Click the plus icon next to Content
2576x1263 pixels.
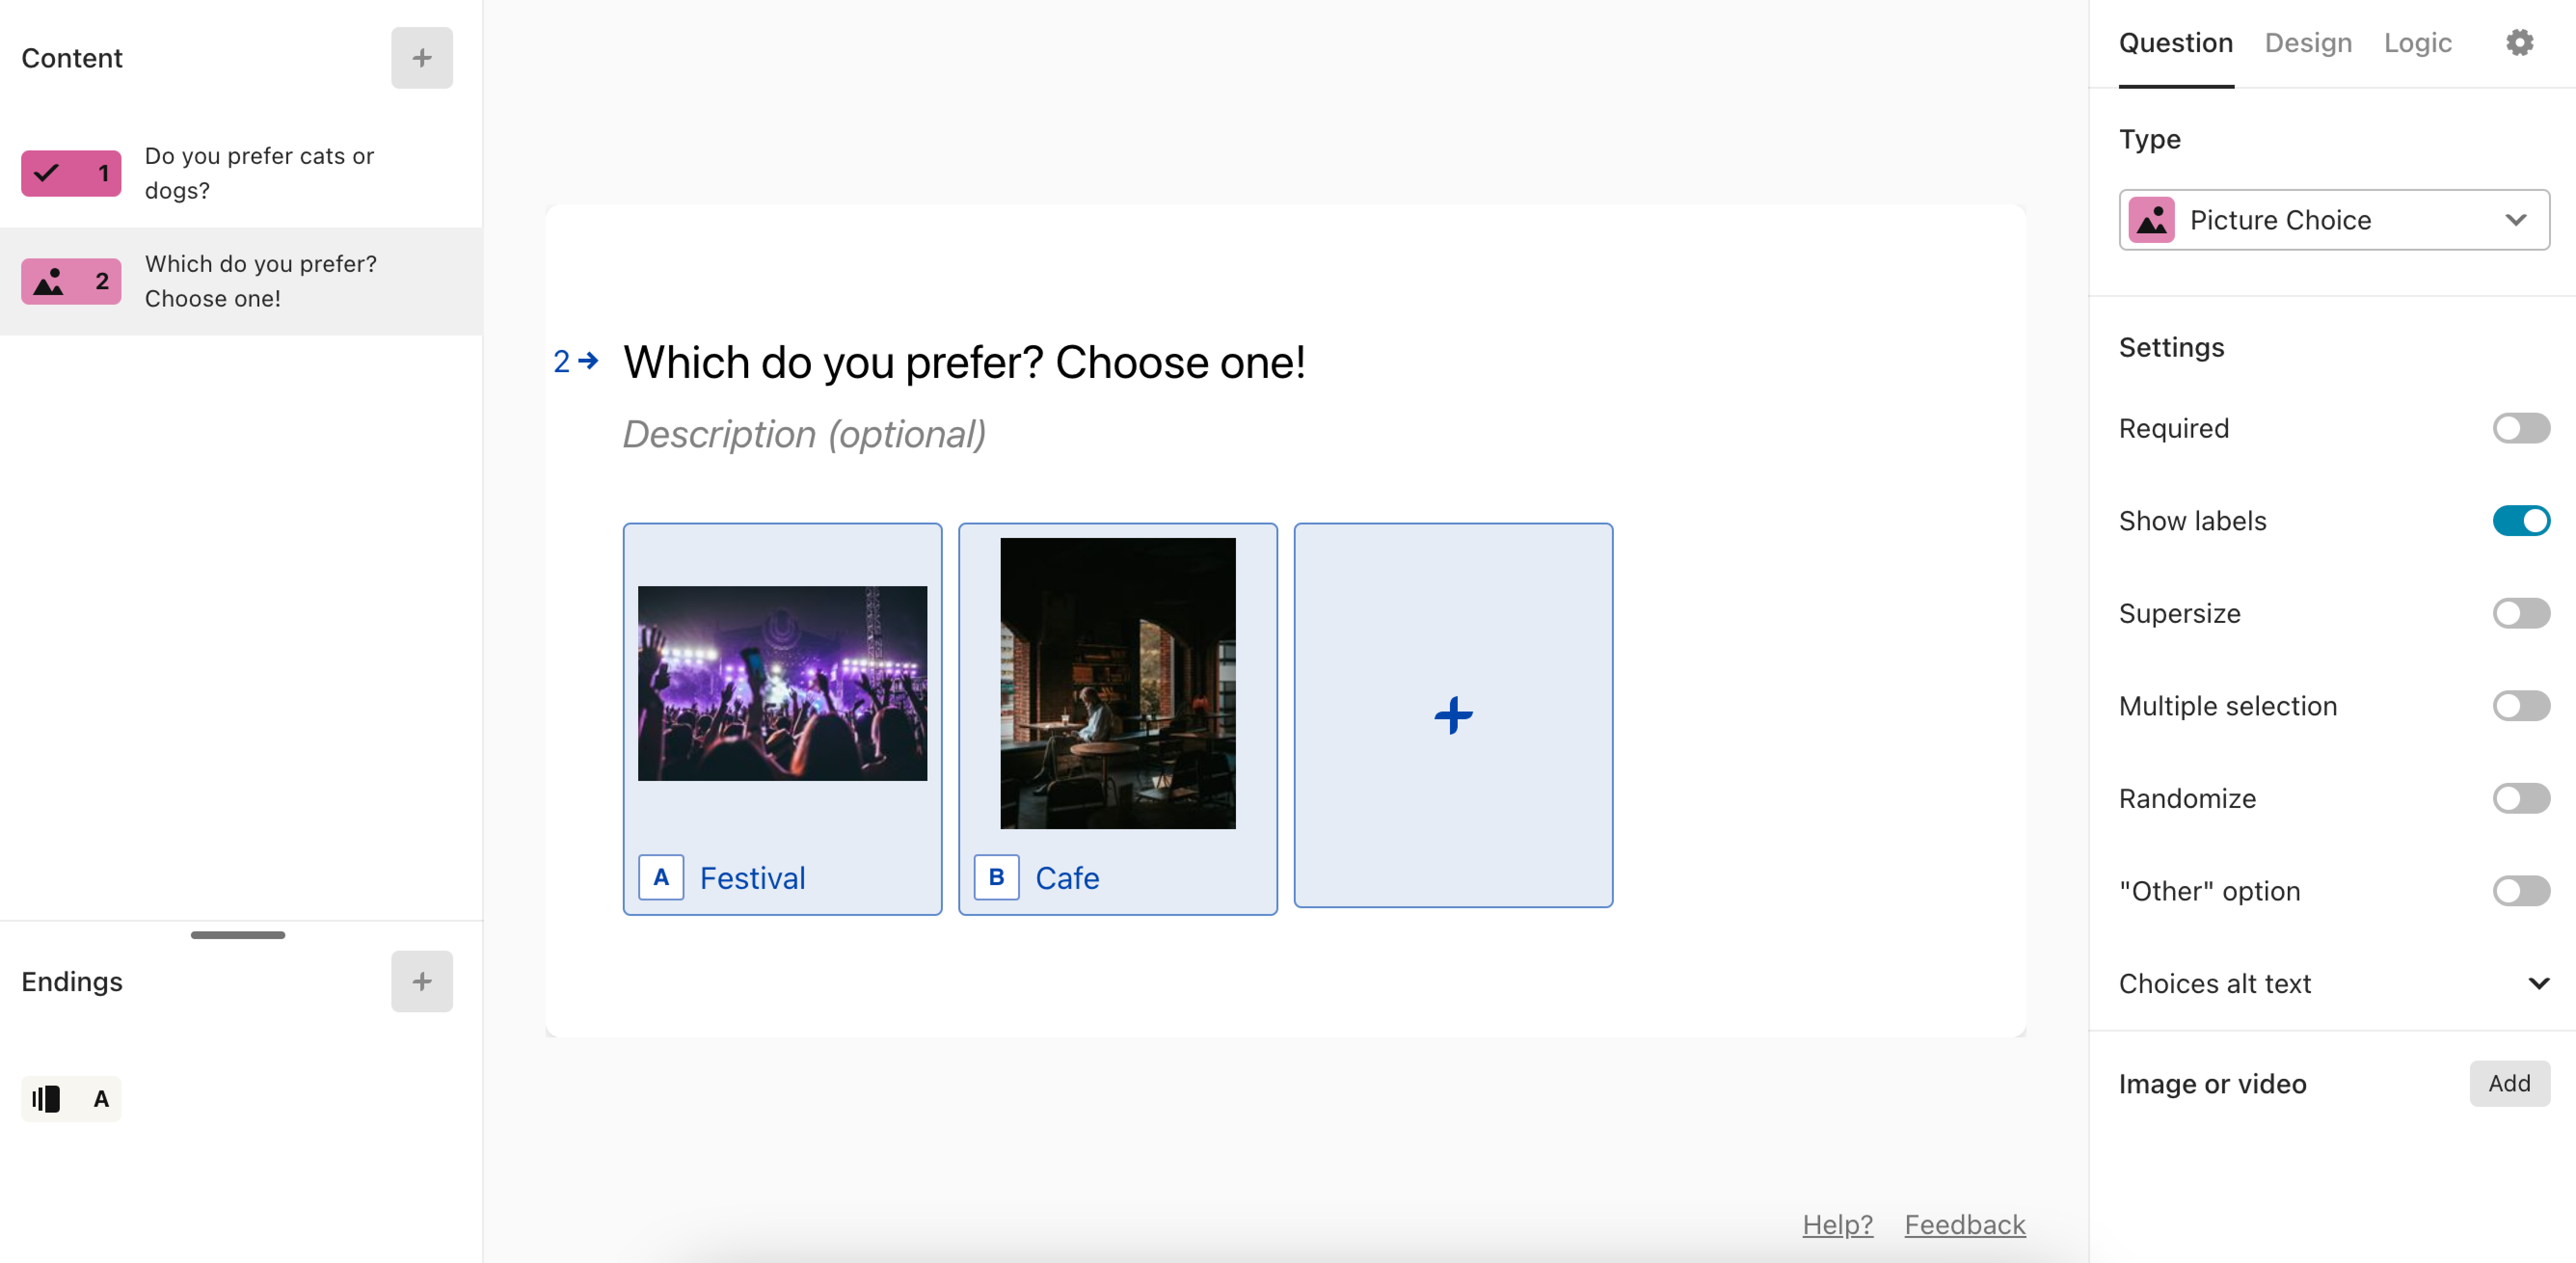pos(421,58)
